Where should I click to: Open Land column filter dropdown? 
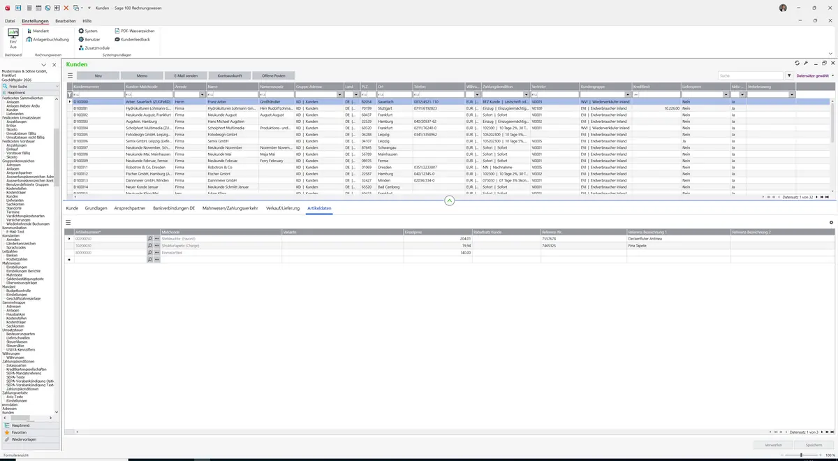click(x=356, y=94)
